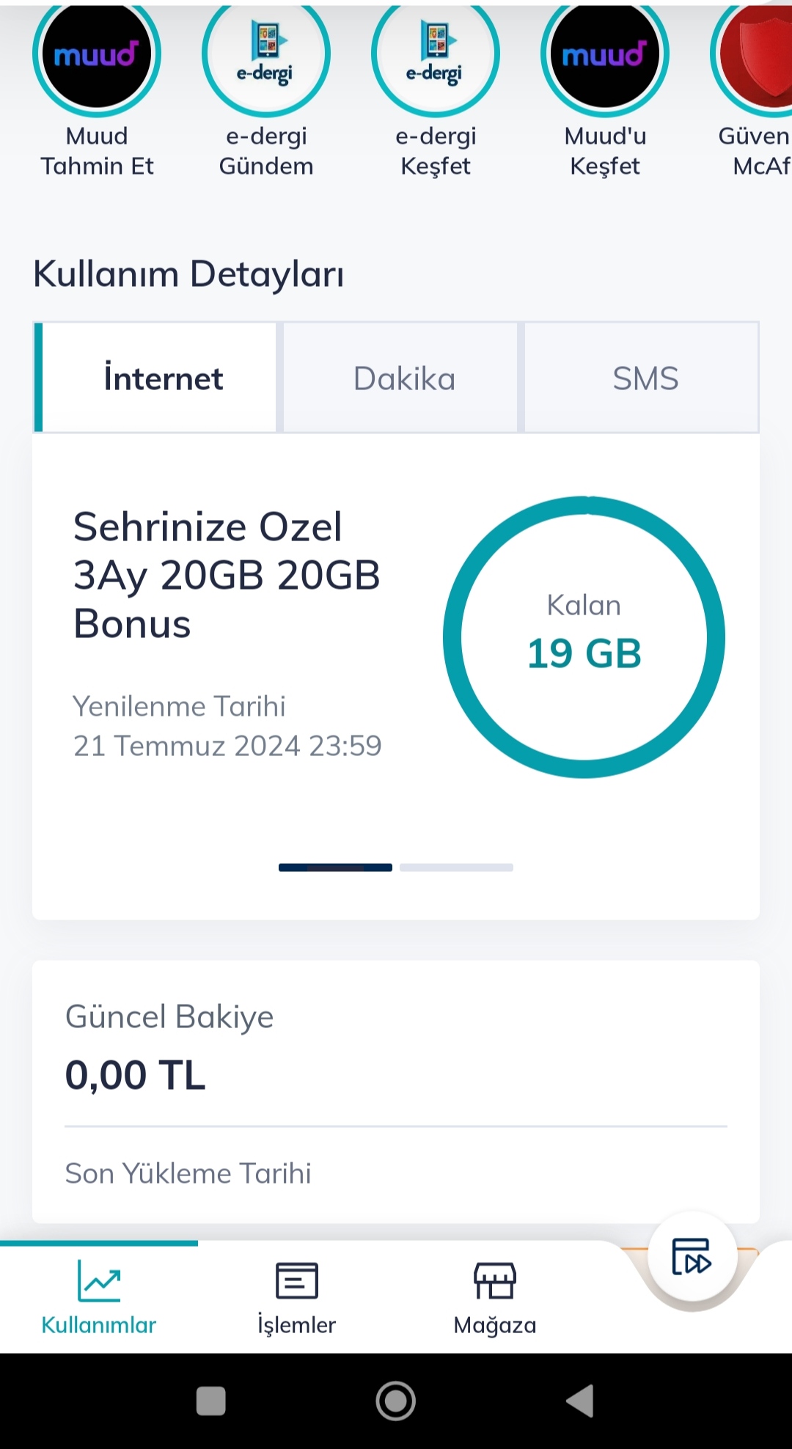The image size is (792, 1449).
Task: Tap the Kalan 19 GB usage circle
Action: pos(584,637)
